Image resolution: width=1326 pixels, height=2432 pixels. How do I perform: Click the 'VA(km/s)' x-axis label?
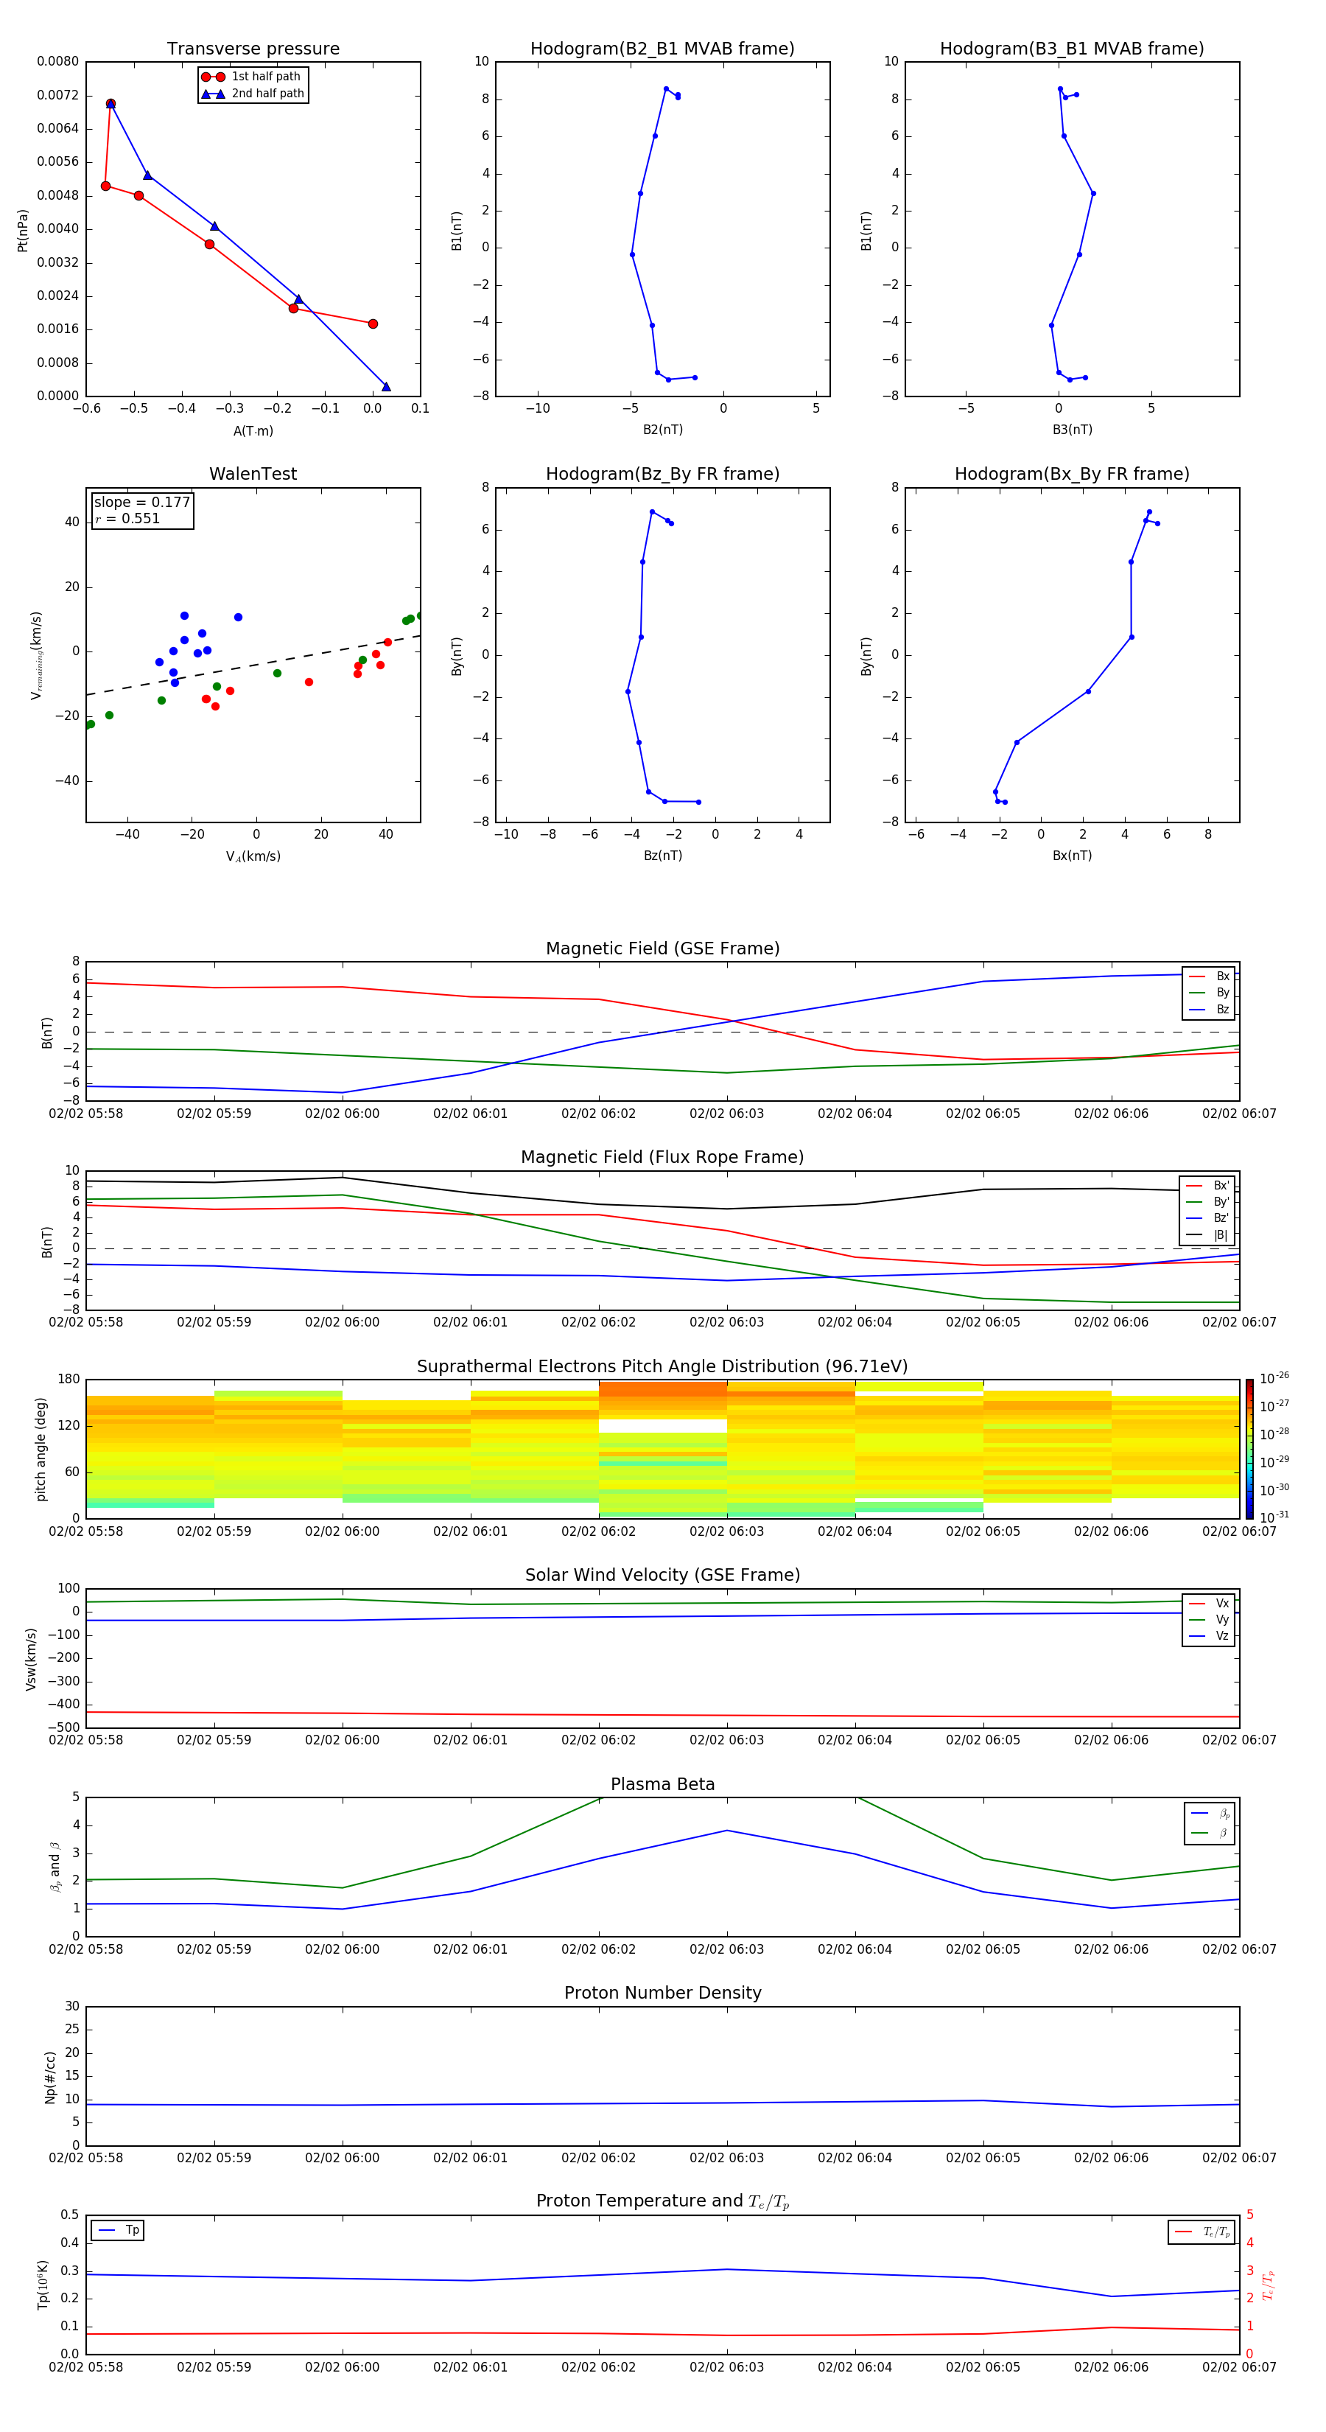pos(253,856)
